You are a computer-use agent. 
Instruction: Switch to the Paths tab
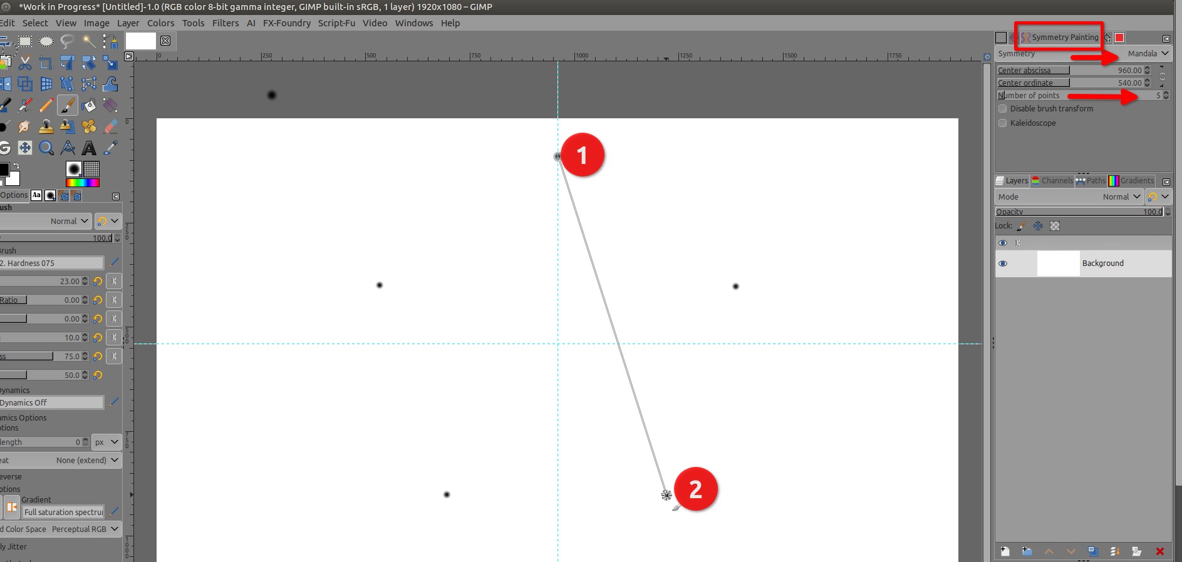pos(1091,181)
